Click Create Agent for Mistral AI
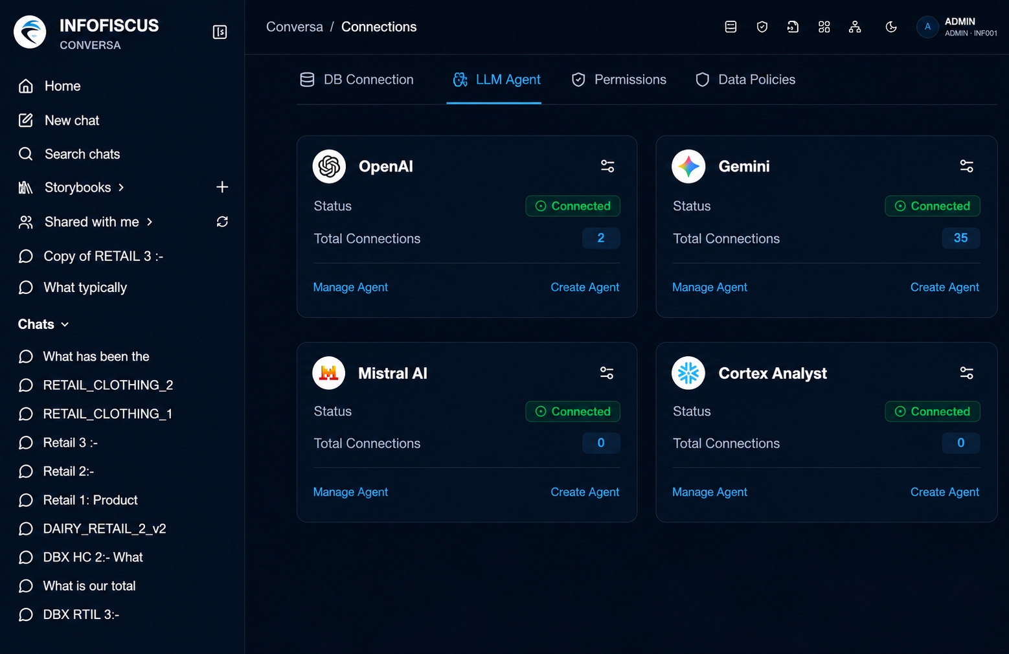Screen dimensions: 1009x654 pyautogui.click(x=585, y=492)
